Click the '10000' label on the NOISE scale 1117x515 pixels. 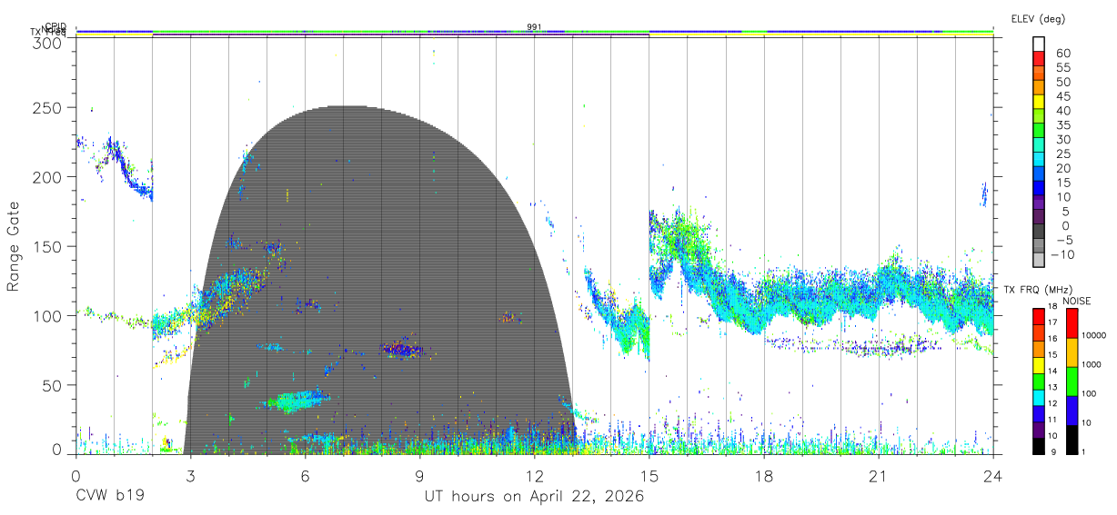(x=1094, y=336)
